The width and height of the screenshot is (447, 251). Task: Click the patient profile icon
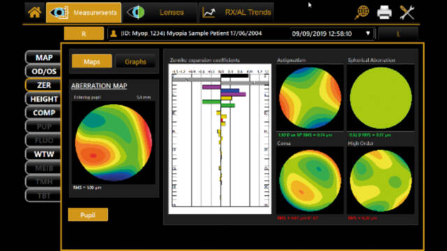tap(113, 33)
